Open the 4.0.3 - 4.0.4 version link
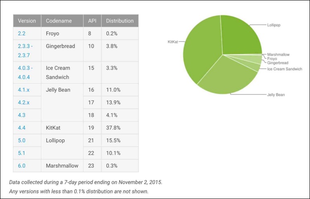The width and height of the screenshot is (310, 199). click(x=25, y=73)
